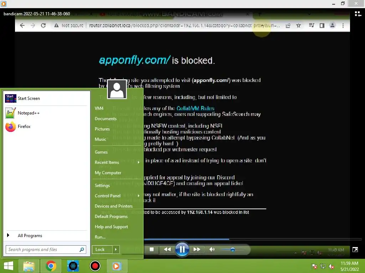
Task: Stop the video playback
Action: tap(151, 249)
